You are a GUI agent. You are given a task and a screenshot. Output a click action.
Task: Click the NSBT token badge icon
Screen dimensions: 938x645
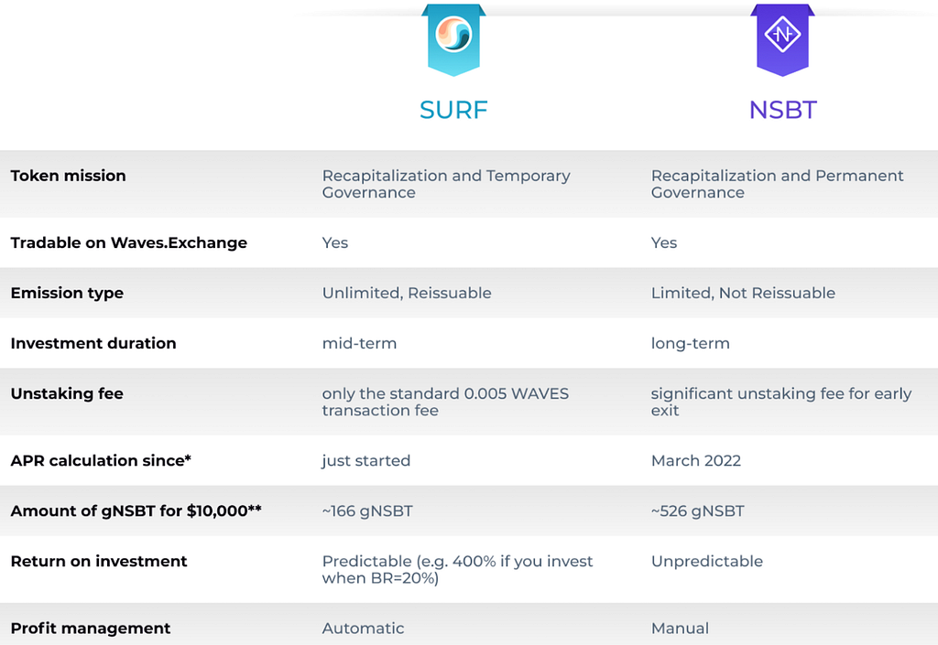(x=782, y=39)
